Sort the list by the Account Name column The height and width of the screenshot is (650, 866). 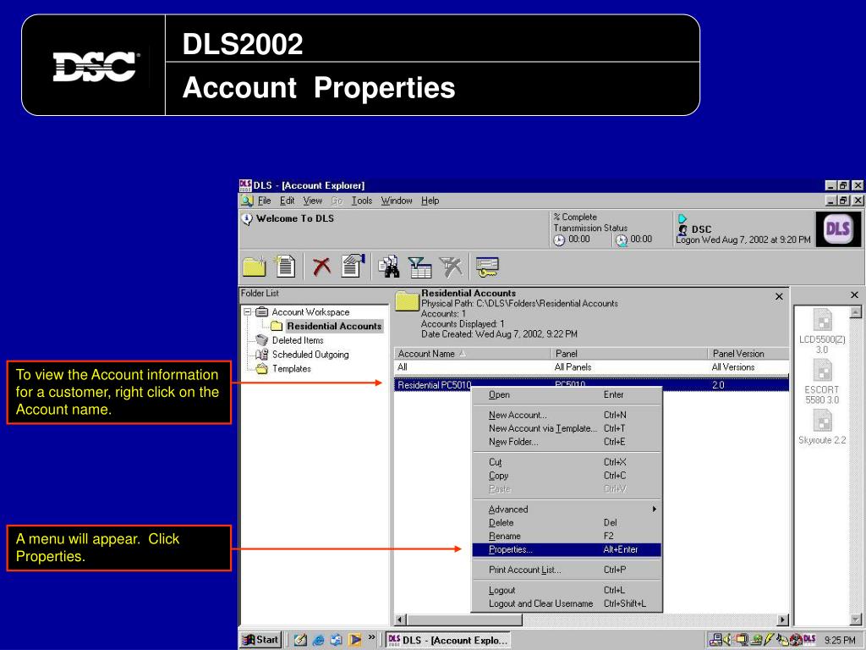coord(473,353)
